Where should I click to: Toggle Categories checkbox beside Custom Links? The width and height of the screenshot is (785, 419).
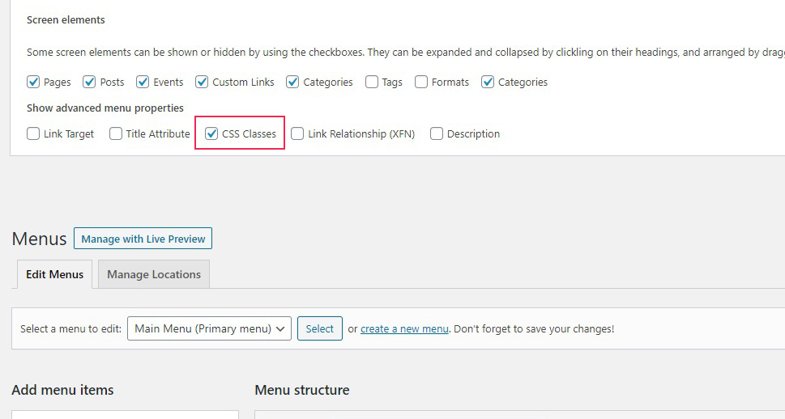point(292,82)
